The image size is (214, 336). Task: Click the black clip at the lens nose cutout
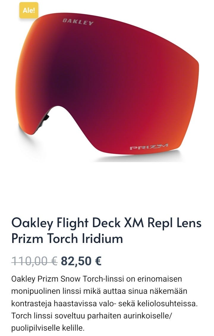[x=46, y=117]
